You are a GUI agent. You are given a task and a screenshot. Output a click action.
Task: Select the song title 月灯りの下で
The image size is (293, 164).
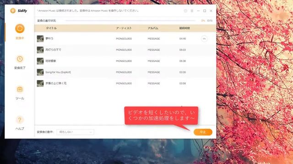tap(53, 50)
